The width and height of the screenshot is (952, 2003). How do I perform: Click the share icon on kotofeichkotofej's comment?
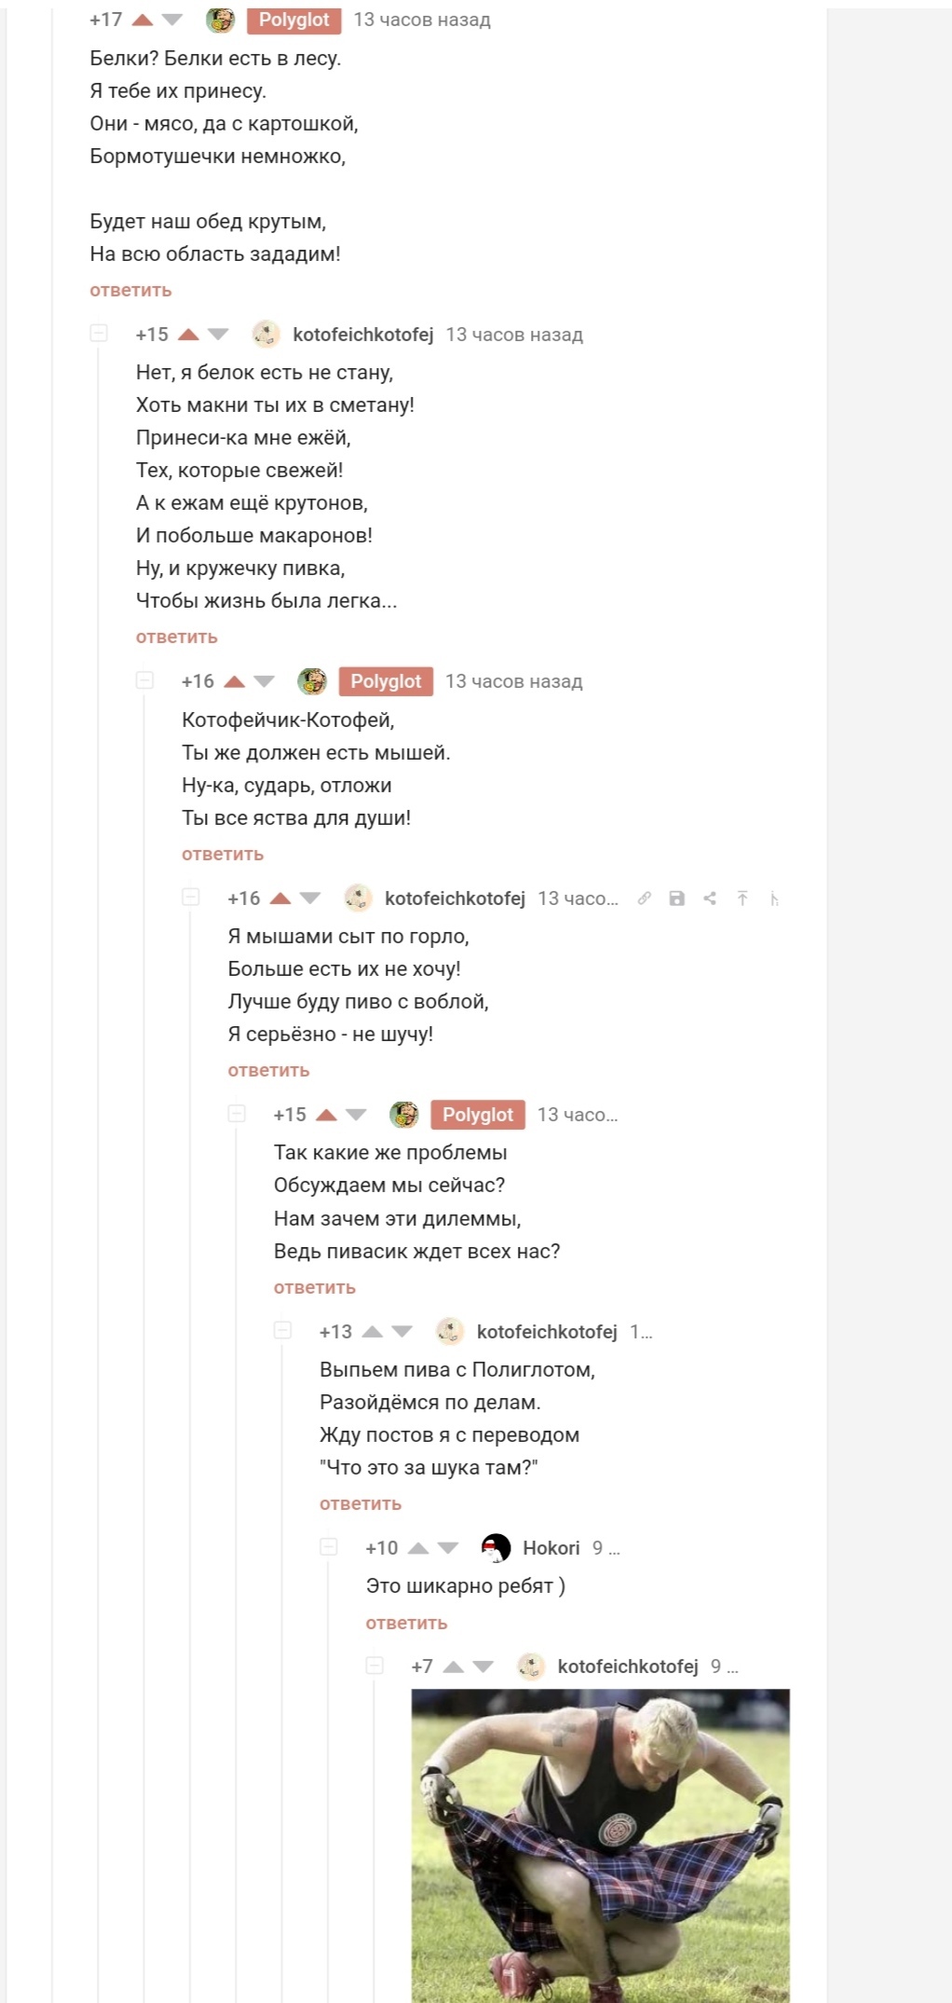coord(710,899)
